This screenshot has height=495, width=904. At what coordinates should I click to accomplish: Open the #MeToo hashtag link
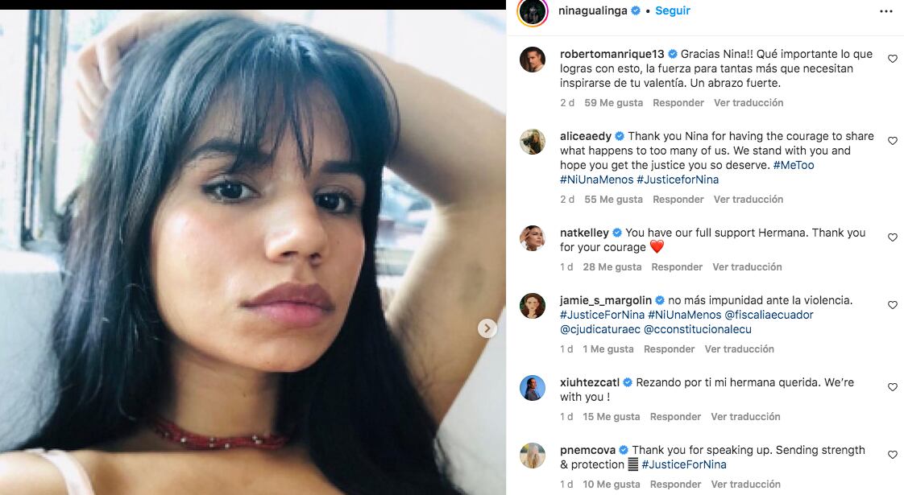click(x=794, y=165)
